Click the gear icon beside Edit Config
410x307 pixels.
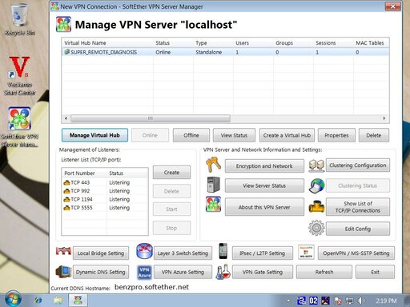316,228
